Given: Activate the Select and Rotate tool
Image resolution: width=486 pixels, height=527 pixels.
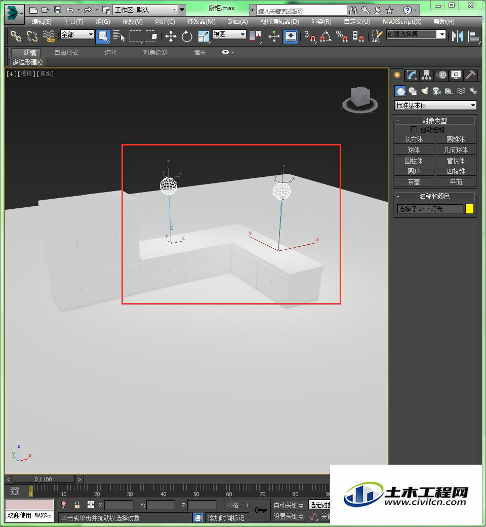Looking at the screenshot, I should tap(187, 36).
